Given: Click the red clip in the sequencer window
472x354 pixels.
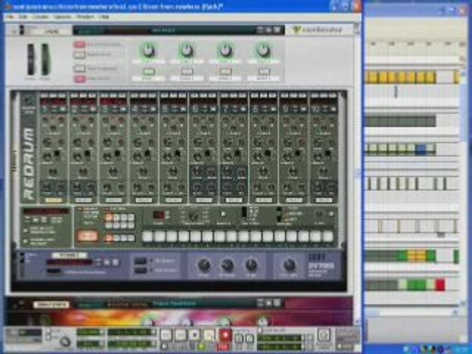Looking at the screenshot, I should 440,285.
